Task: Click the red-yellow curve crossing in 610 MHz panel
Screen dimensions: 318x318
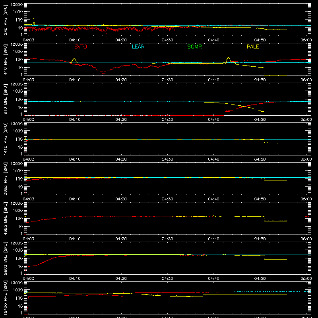Action: coord(245,107)
